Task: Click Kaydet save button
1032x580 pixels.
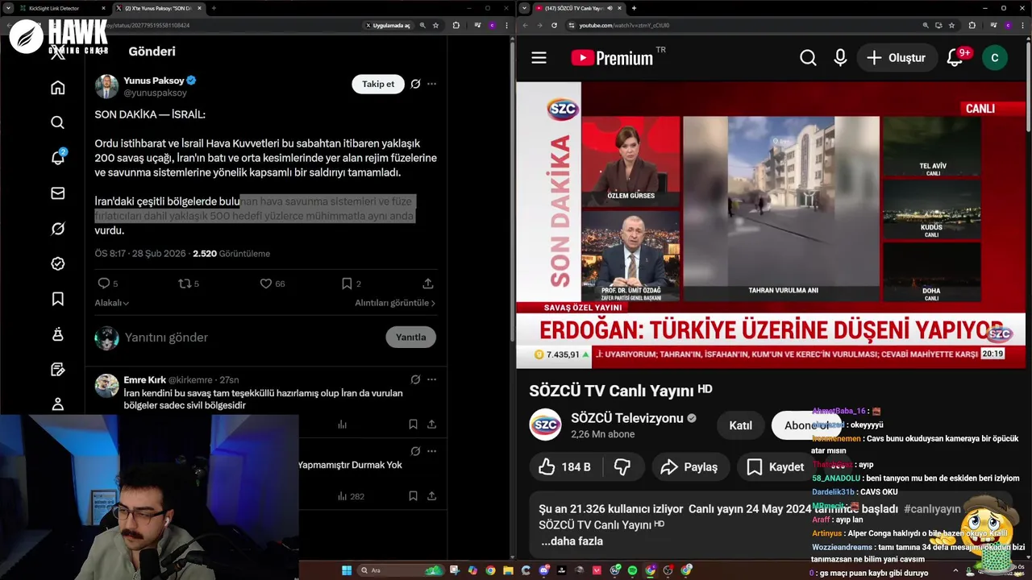Action: [776, 466]
